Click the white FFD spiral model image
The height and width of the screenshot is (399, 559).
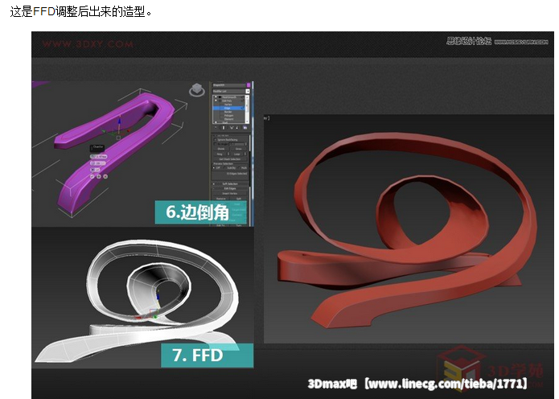click(142, 298)
